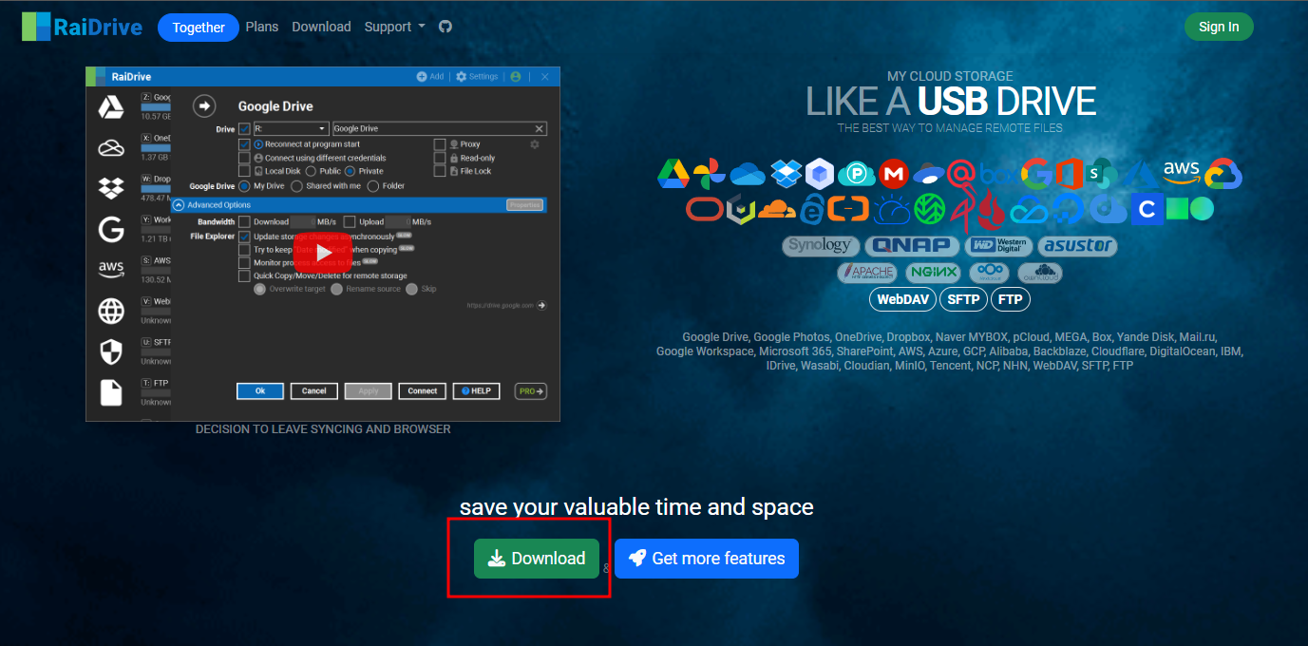Click the SharePoint S icon
The image size is (1308, 646).
point(1101,174)
